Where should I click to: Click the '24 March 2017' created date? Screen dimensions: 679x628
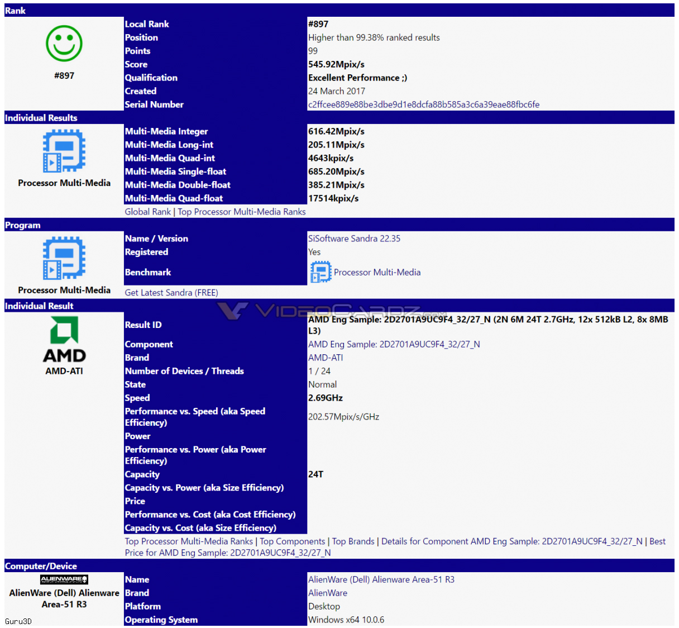point(337,91)
